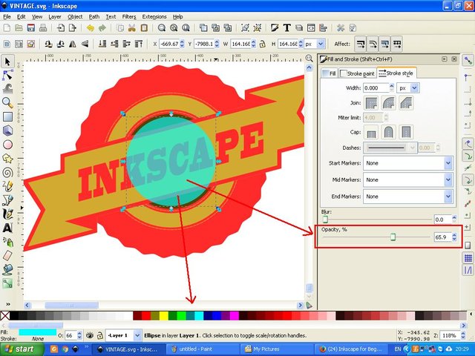
Task: Click the Cut scissors icon
Action: 132,28
